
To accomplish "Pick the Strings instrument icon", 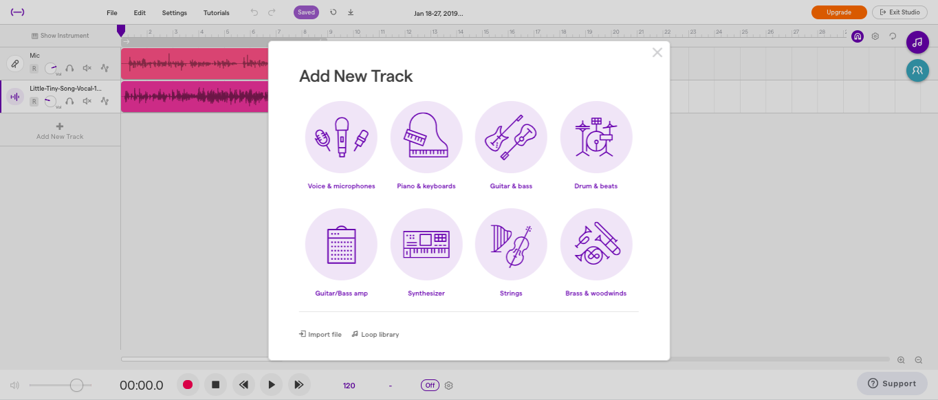I will coord(511,244).
